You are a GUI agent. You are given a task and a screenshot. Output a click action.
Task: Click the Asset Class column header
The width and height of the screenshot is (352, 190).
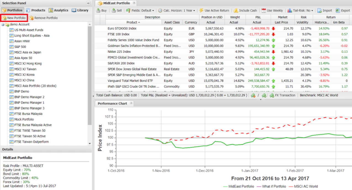click(172, 22)
